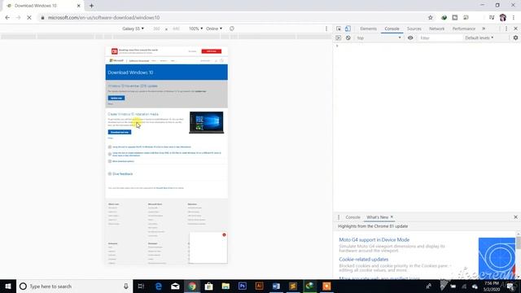The height and width of the screenshot is (293, 521).
Task: Click the viewport height input field
Action: pyautogui.click(x=176, y=28)
